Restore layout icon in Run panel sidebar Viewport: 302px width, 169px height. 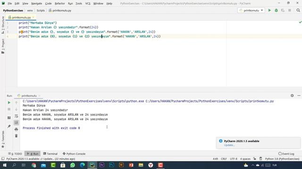tap(9, 118)
